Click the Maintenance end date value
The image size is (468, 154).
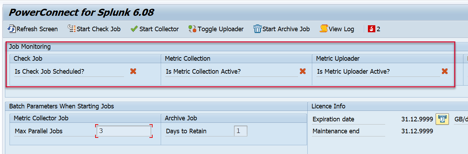417,131
